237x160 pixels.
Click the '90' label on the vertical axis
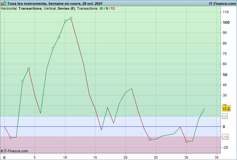pos(225,33)
